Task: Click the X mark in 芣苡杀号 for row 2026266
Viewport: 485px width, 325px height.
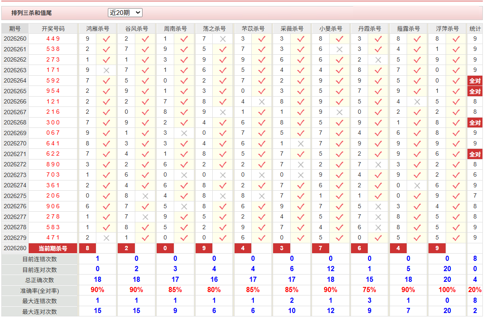Action: click(262, 102)
